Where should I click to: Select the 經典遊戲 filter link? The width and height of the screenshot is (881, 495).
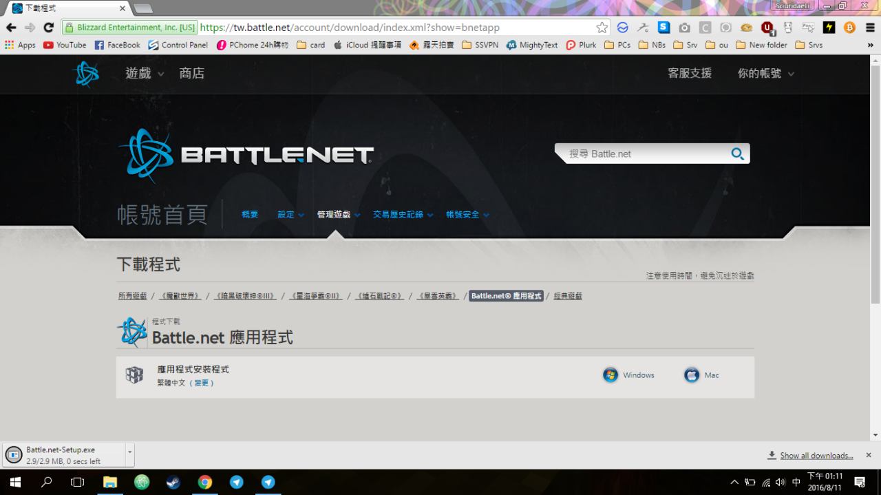(568, 295)
